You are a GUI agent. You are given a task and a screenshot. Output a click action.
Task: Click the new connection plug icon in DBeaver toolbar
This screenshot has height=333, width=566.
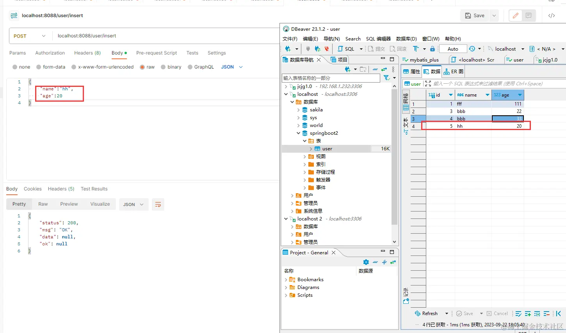[288, 49]
